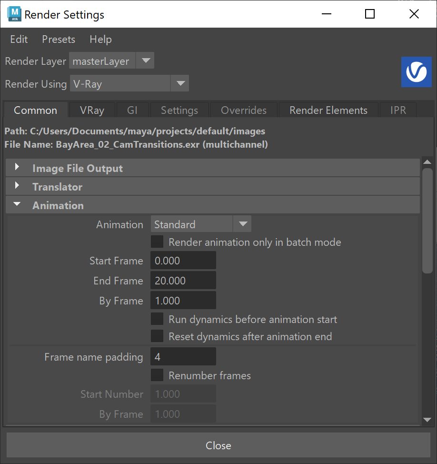437x464 pixels.
Task: Toggle Run dynamics before animation start
Action: pyautogui.click(x=157, y=319)
